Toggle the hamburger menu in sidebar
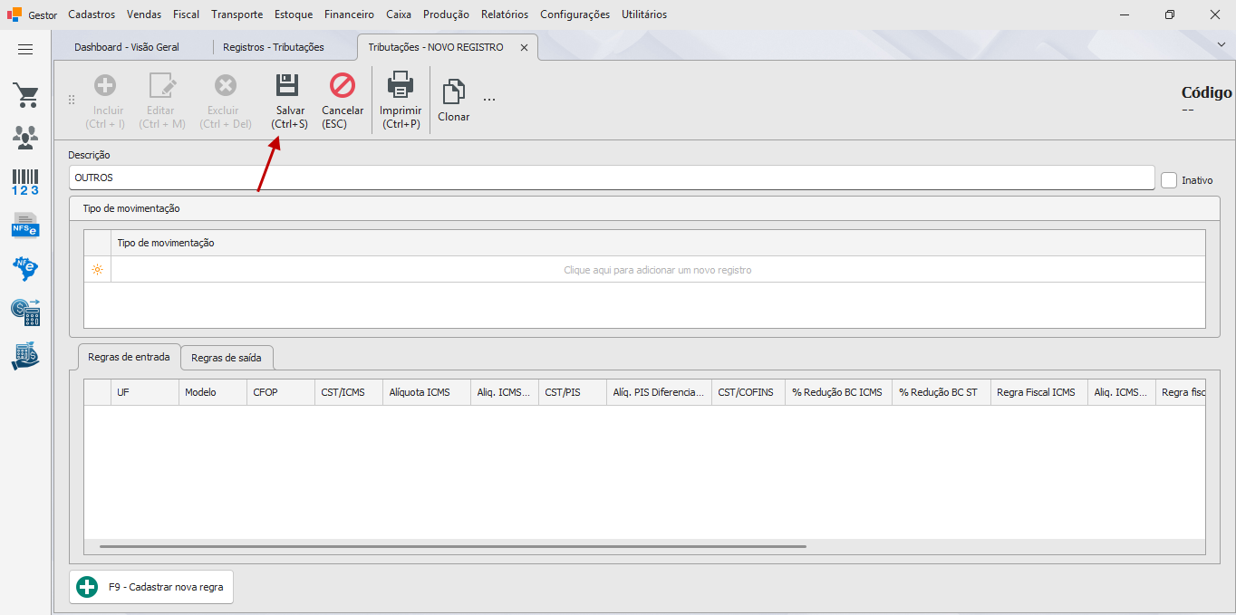Viewport: 1236px width, 615px height. [25, 50]
